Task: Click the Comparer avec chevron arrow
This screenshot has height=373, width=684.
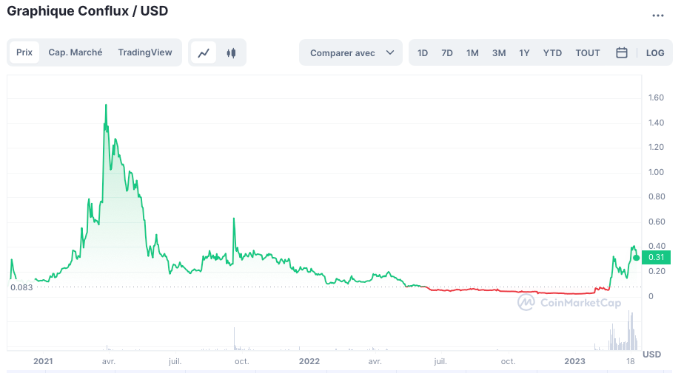Action: (x=390, y=53)
